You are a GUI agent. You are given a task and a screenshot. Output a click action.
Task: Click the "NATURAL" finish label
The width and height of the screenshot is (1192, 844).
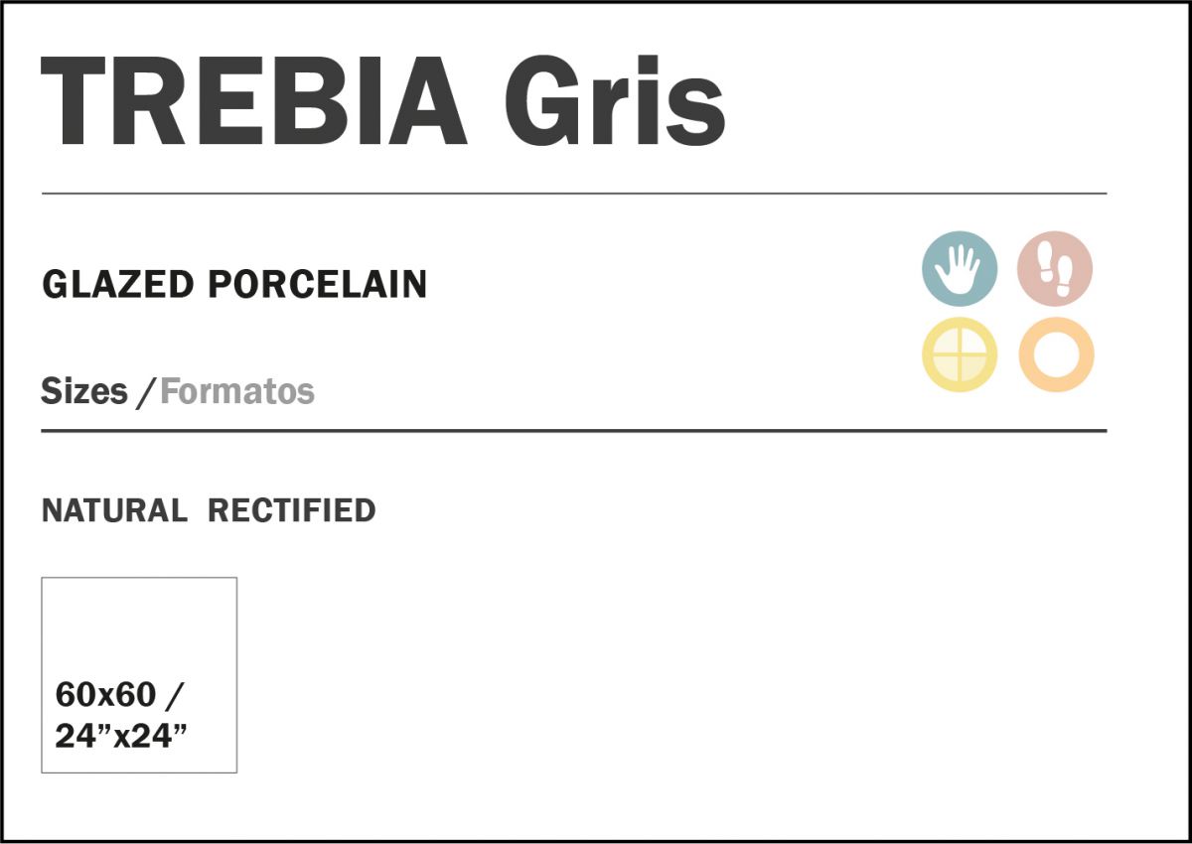pyautogui.click(x=114, y=510)
